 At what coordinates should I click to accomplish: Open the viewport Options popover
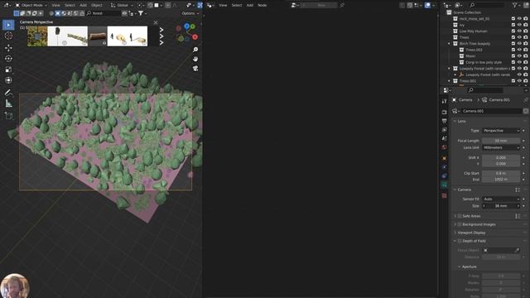(190, 13)
